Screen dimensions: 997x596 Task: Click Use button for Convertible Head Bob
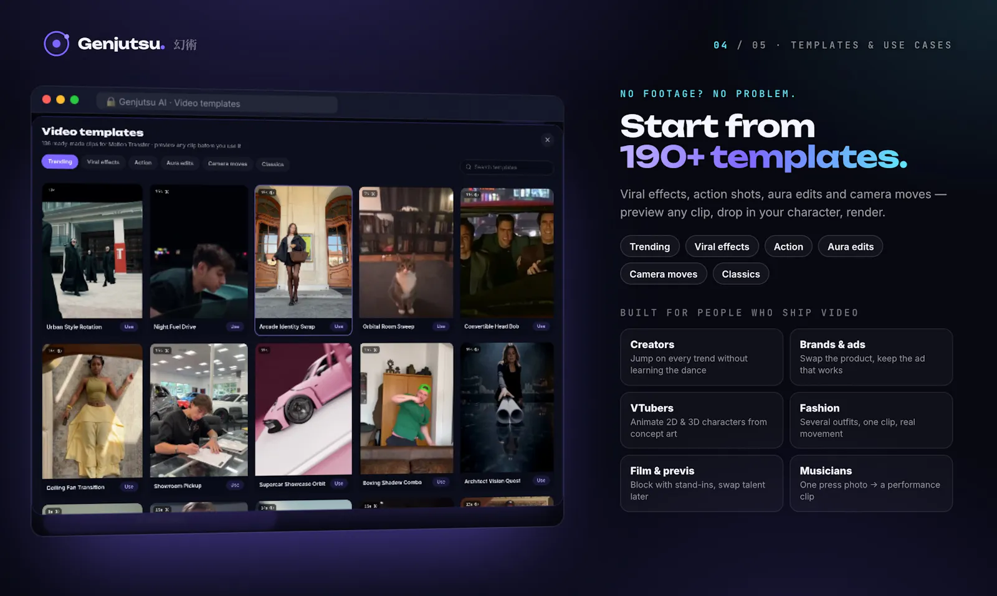(541, 326)
